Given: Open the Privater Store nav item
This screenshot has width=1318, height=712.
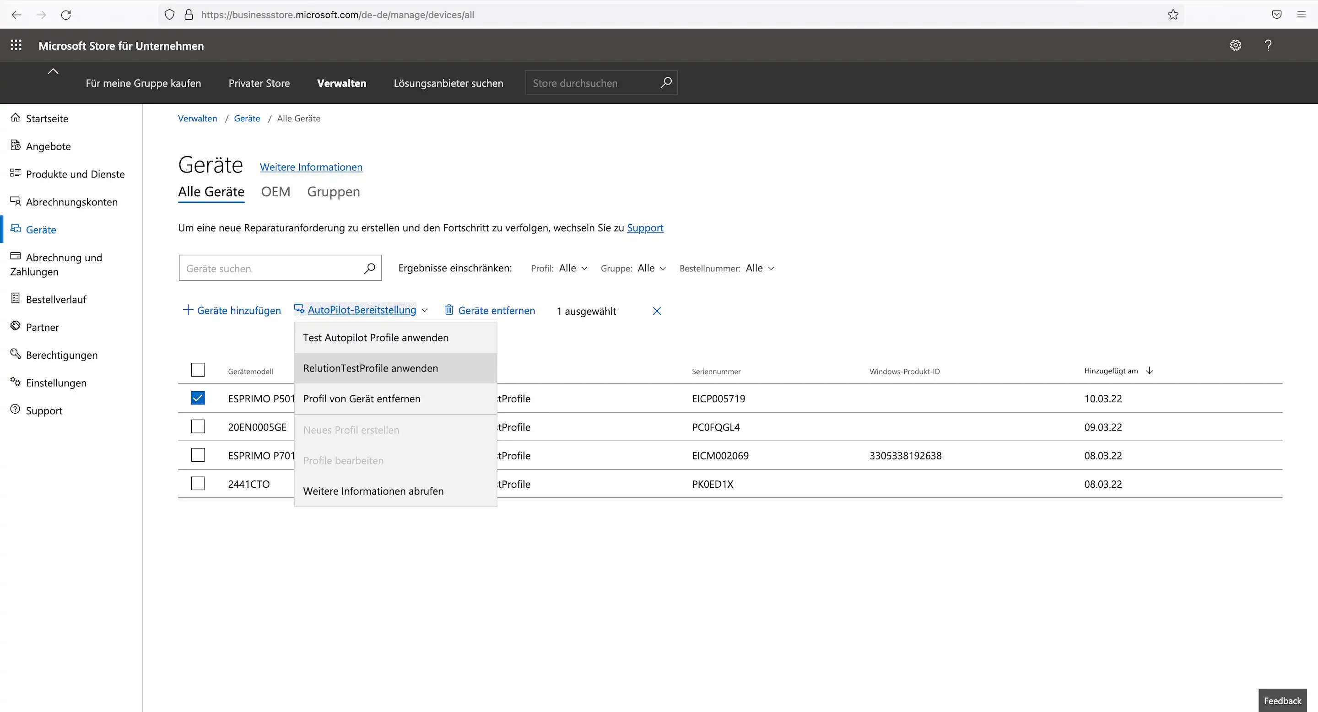Looking at the screenshot, I should click(259, 83).
